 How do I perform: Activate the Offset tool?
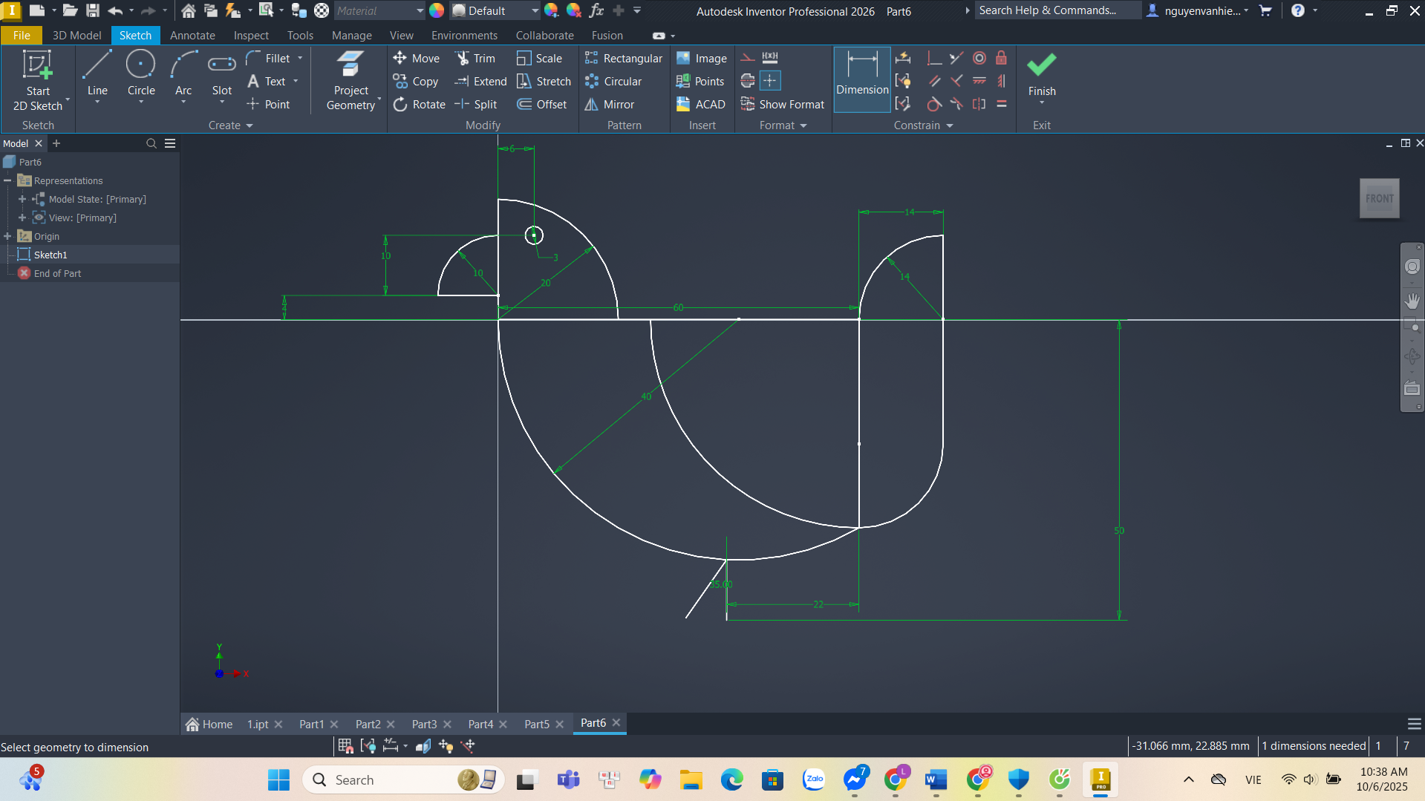[x=542, y=105]
